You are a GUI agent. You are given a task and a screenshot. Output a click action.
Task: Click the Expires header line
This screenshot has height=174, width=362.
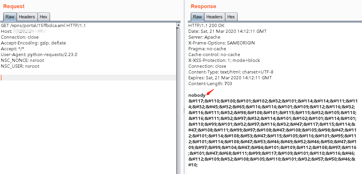(x=230, y=78)
